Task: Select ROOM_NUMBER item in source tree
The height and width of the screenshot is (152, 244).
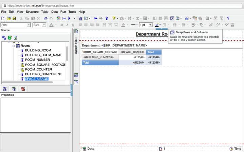Action: [38, 60]
